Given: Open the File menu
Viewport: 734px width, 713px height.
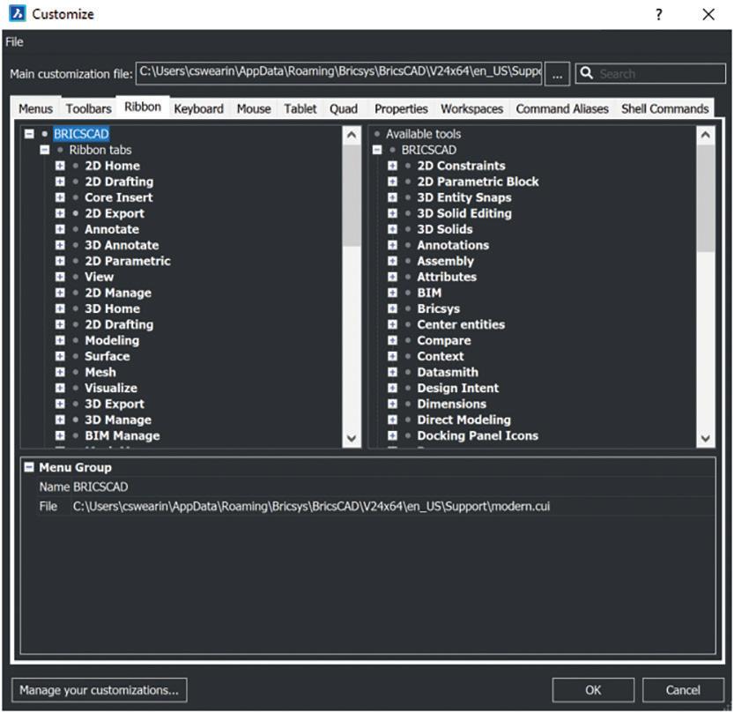Looking at the screenshot, I should [x=14, y=42].
